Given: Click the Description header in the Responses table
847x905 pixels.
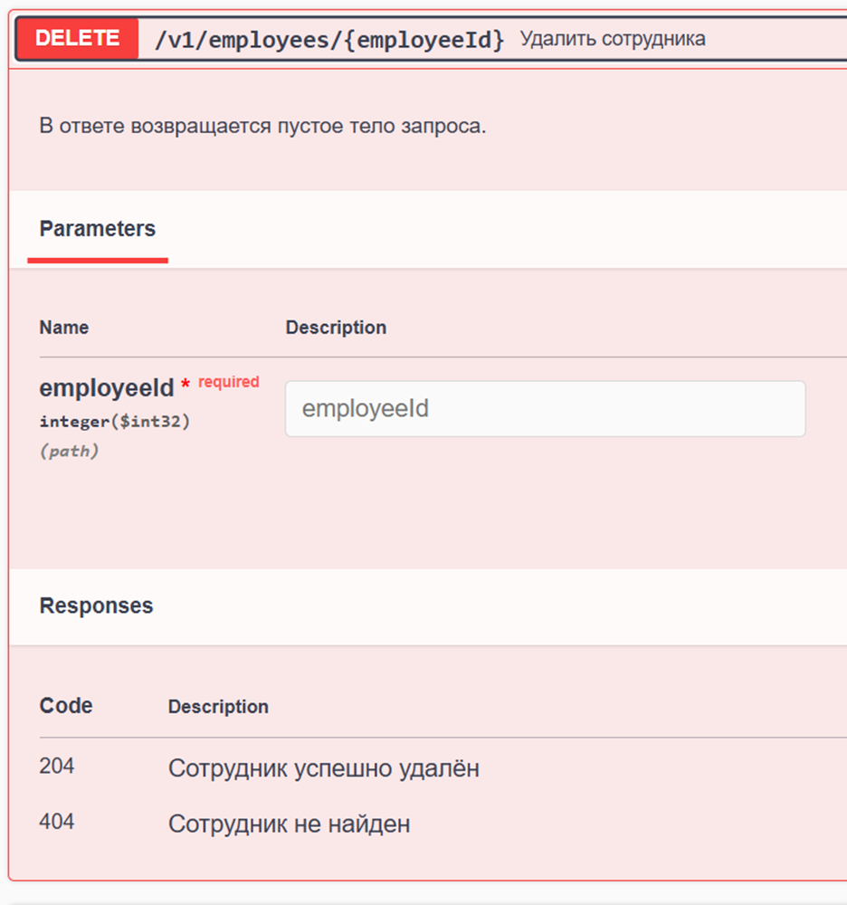Looking at the screenshot, I should pyautogui.click(x=218, y=706).
